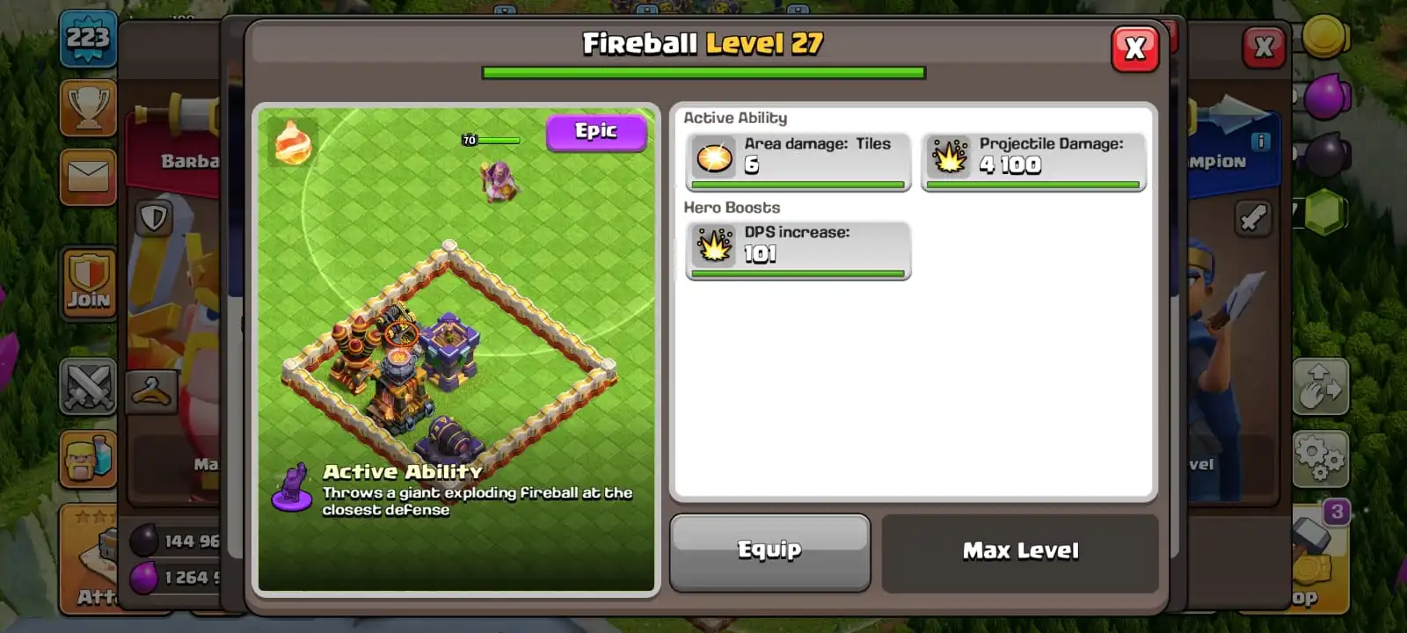Tap the Epic rarity label

tap(596, 132)
